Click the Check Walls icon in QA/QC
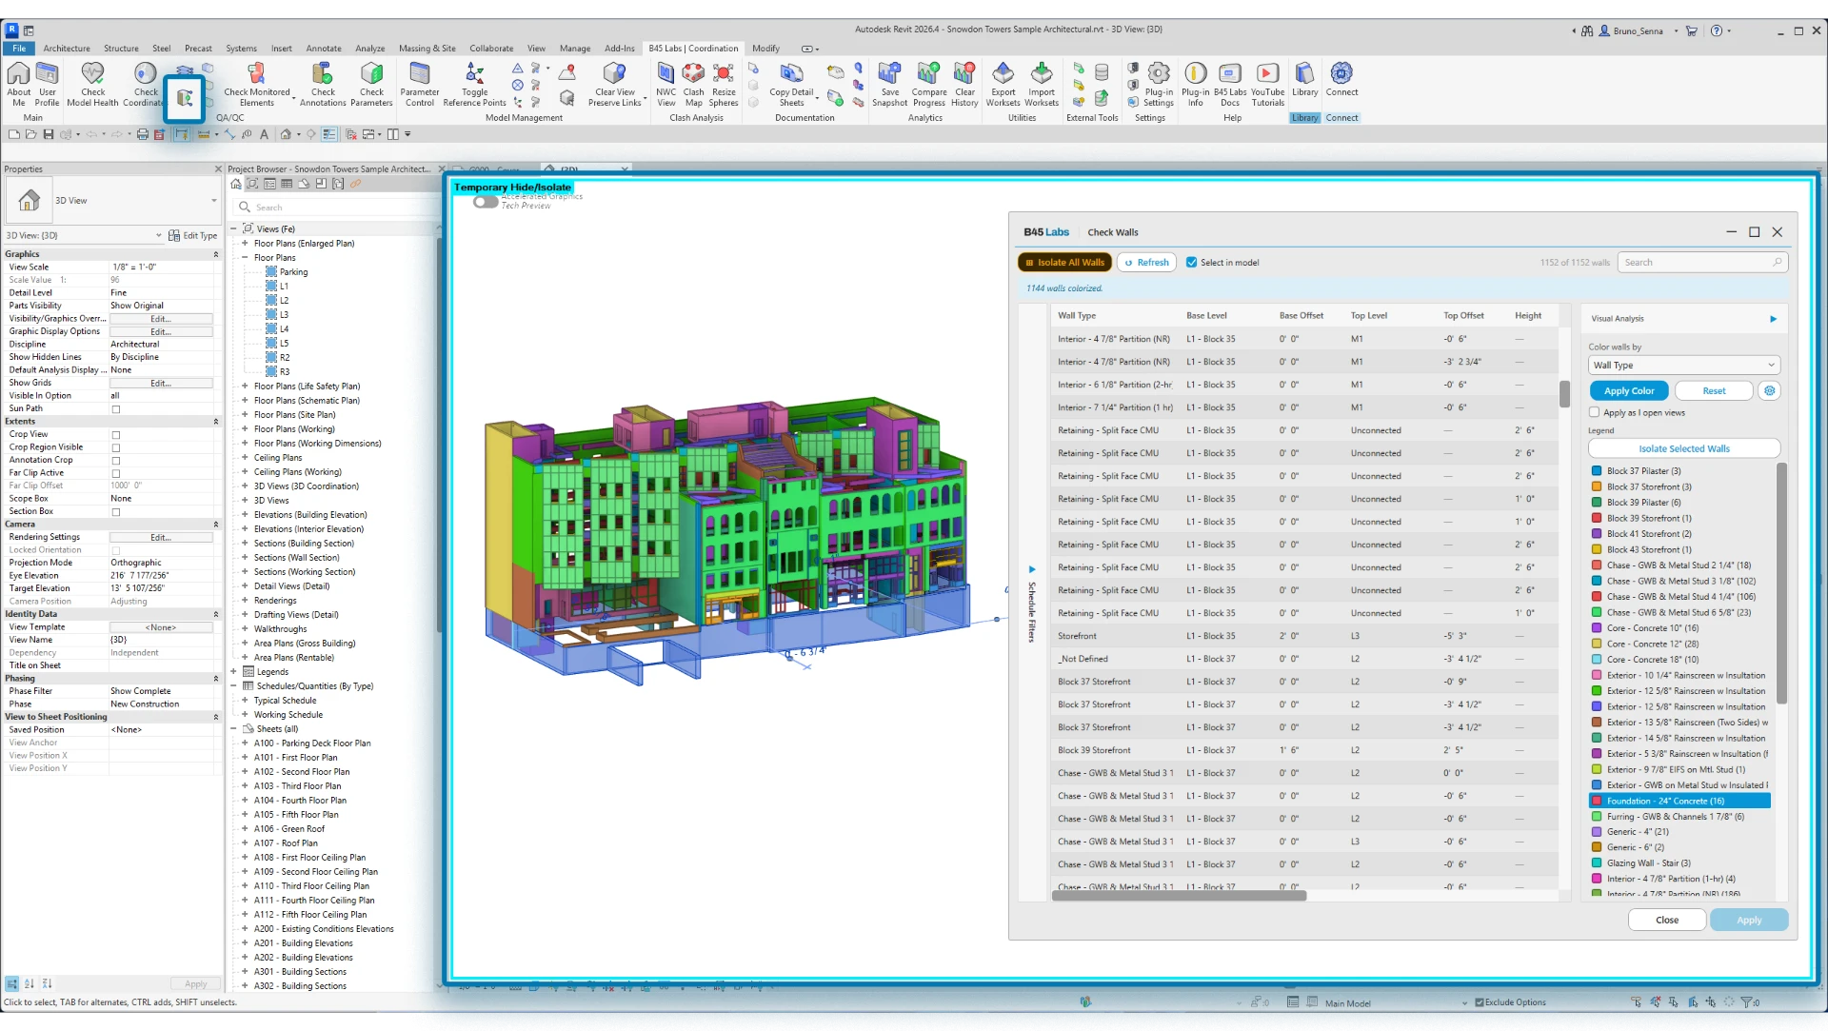 pos(185,97)
